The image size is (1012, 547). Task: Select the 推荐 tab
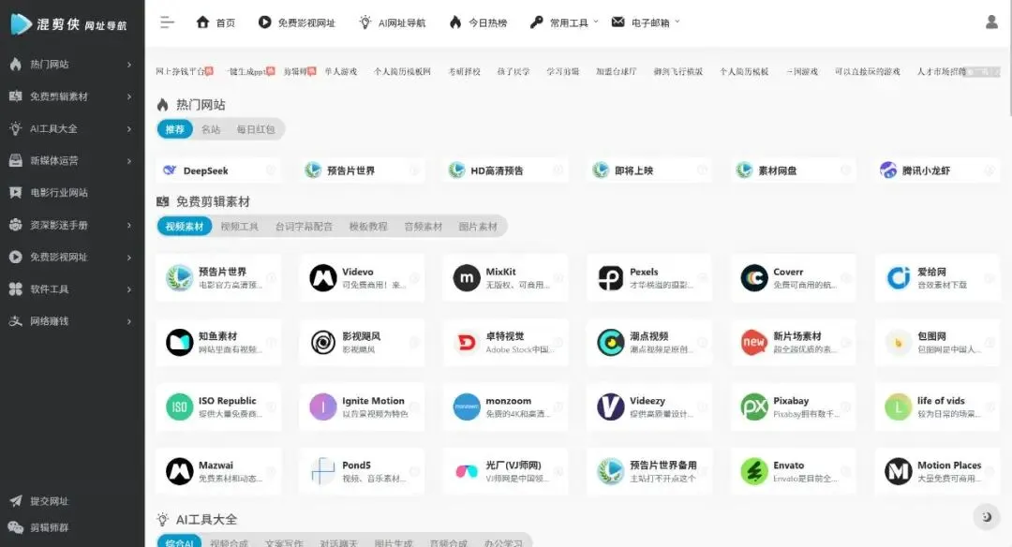coord(175,129)
